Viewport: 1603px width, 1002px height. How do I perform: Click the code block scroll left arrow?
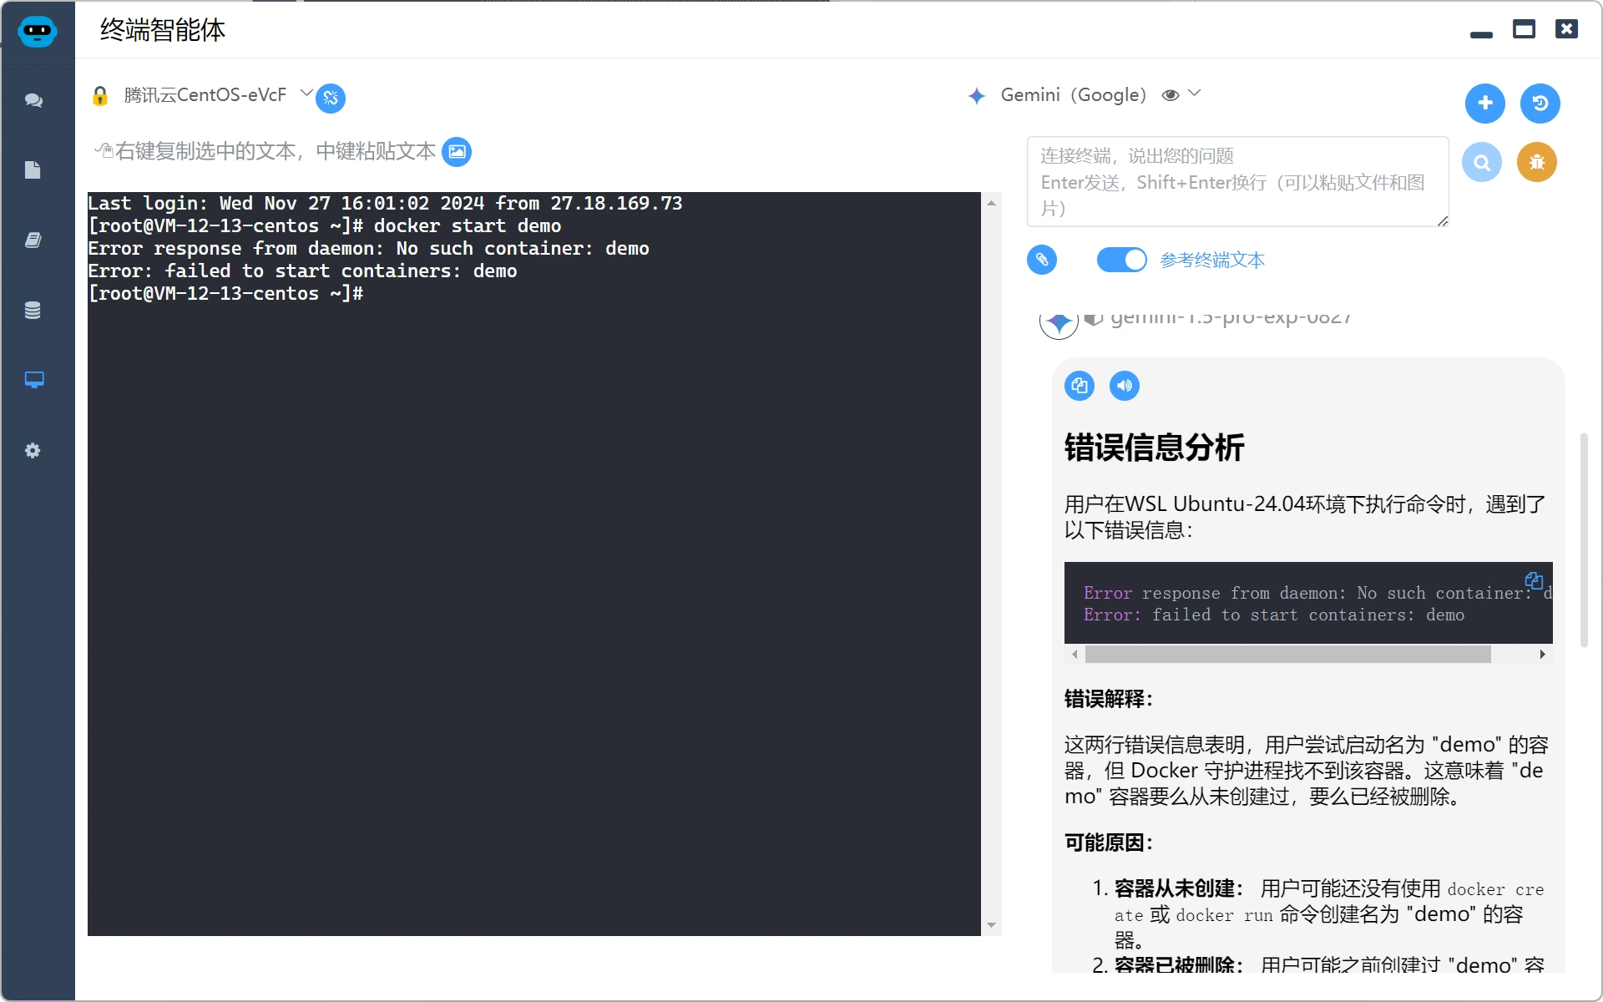tap(1075, 655)
